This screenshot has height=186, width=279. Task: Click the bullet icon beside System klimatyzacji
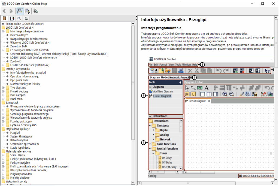tap(7, 136)
